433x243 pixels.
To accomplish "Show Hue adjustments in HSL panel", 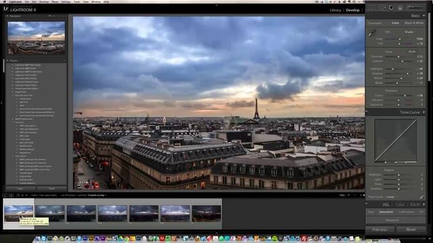I will (x=371, y=212).
